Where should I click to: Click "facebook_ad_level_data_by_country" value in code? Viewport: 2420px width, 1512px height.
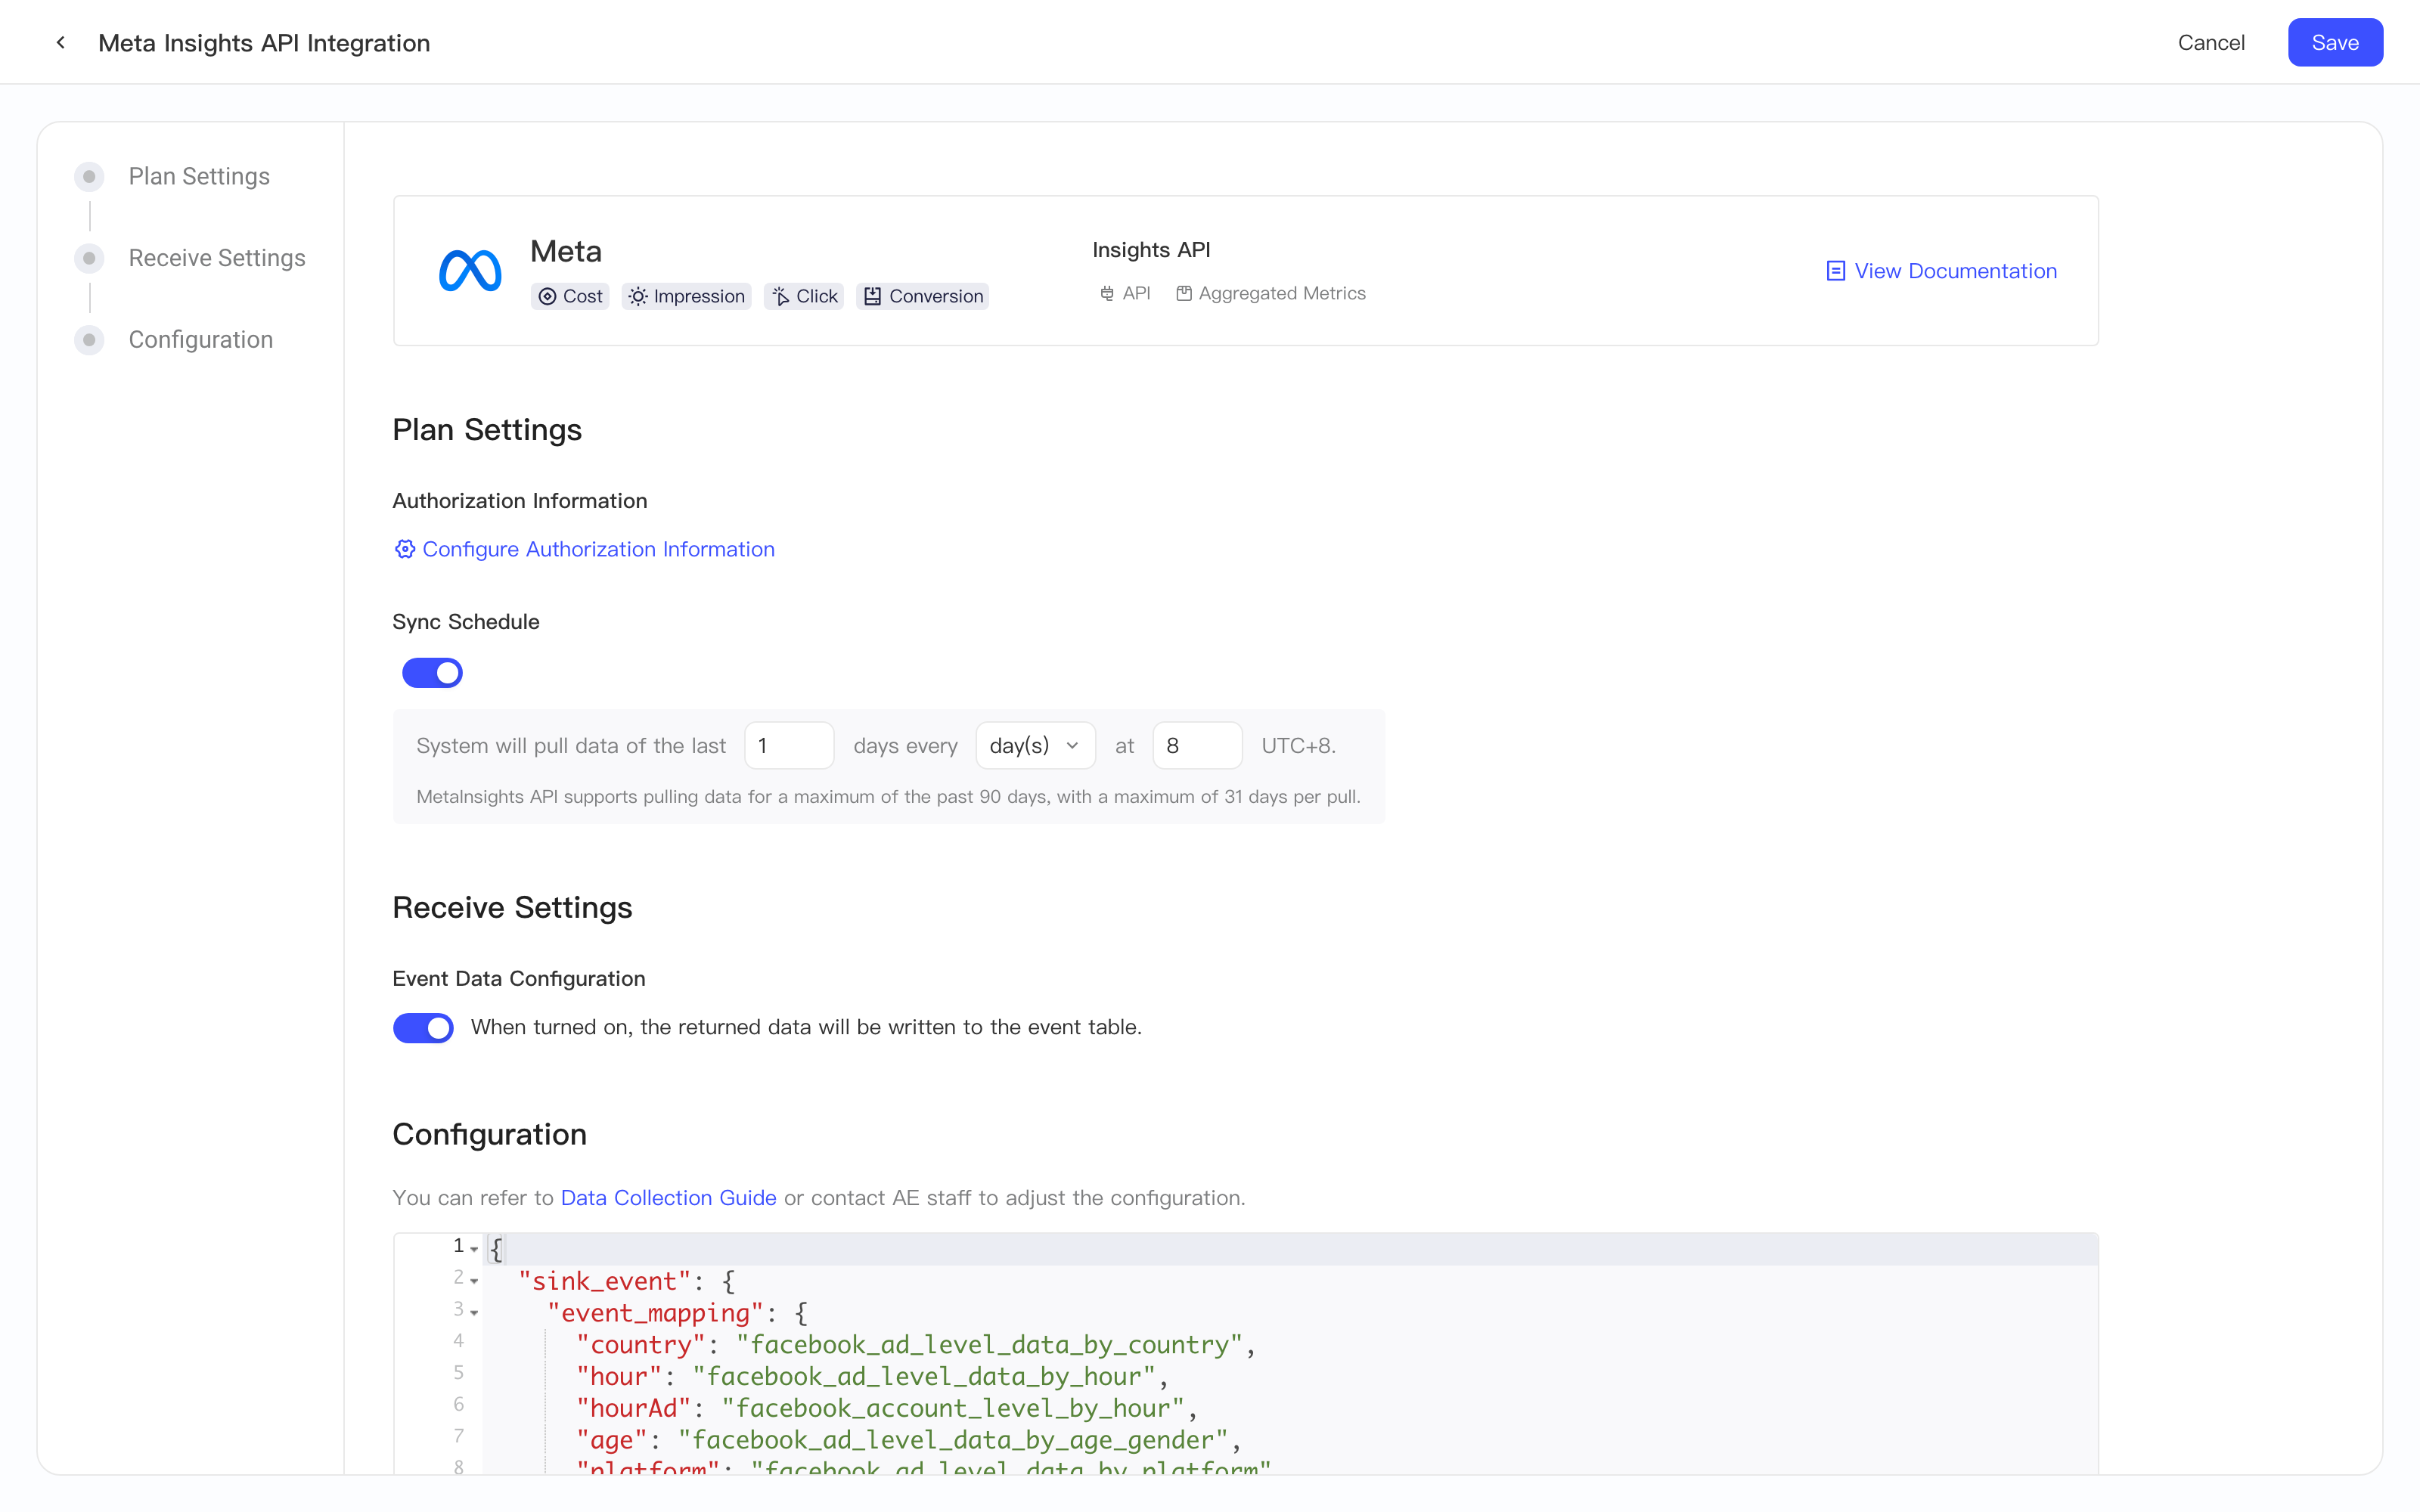click(989, 1345)
